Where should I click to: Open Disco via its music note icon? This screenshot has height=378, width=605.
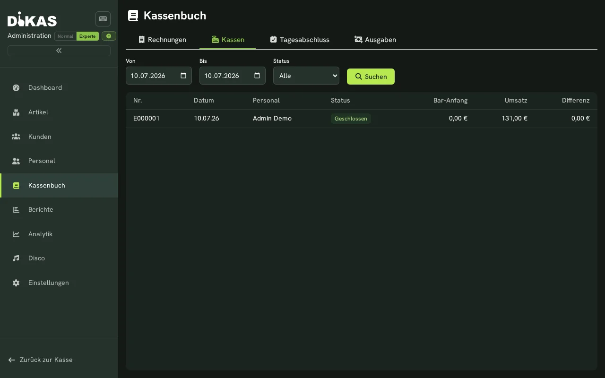(16, 258)
